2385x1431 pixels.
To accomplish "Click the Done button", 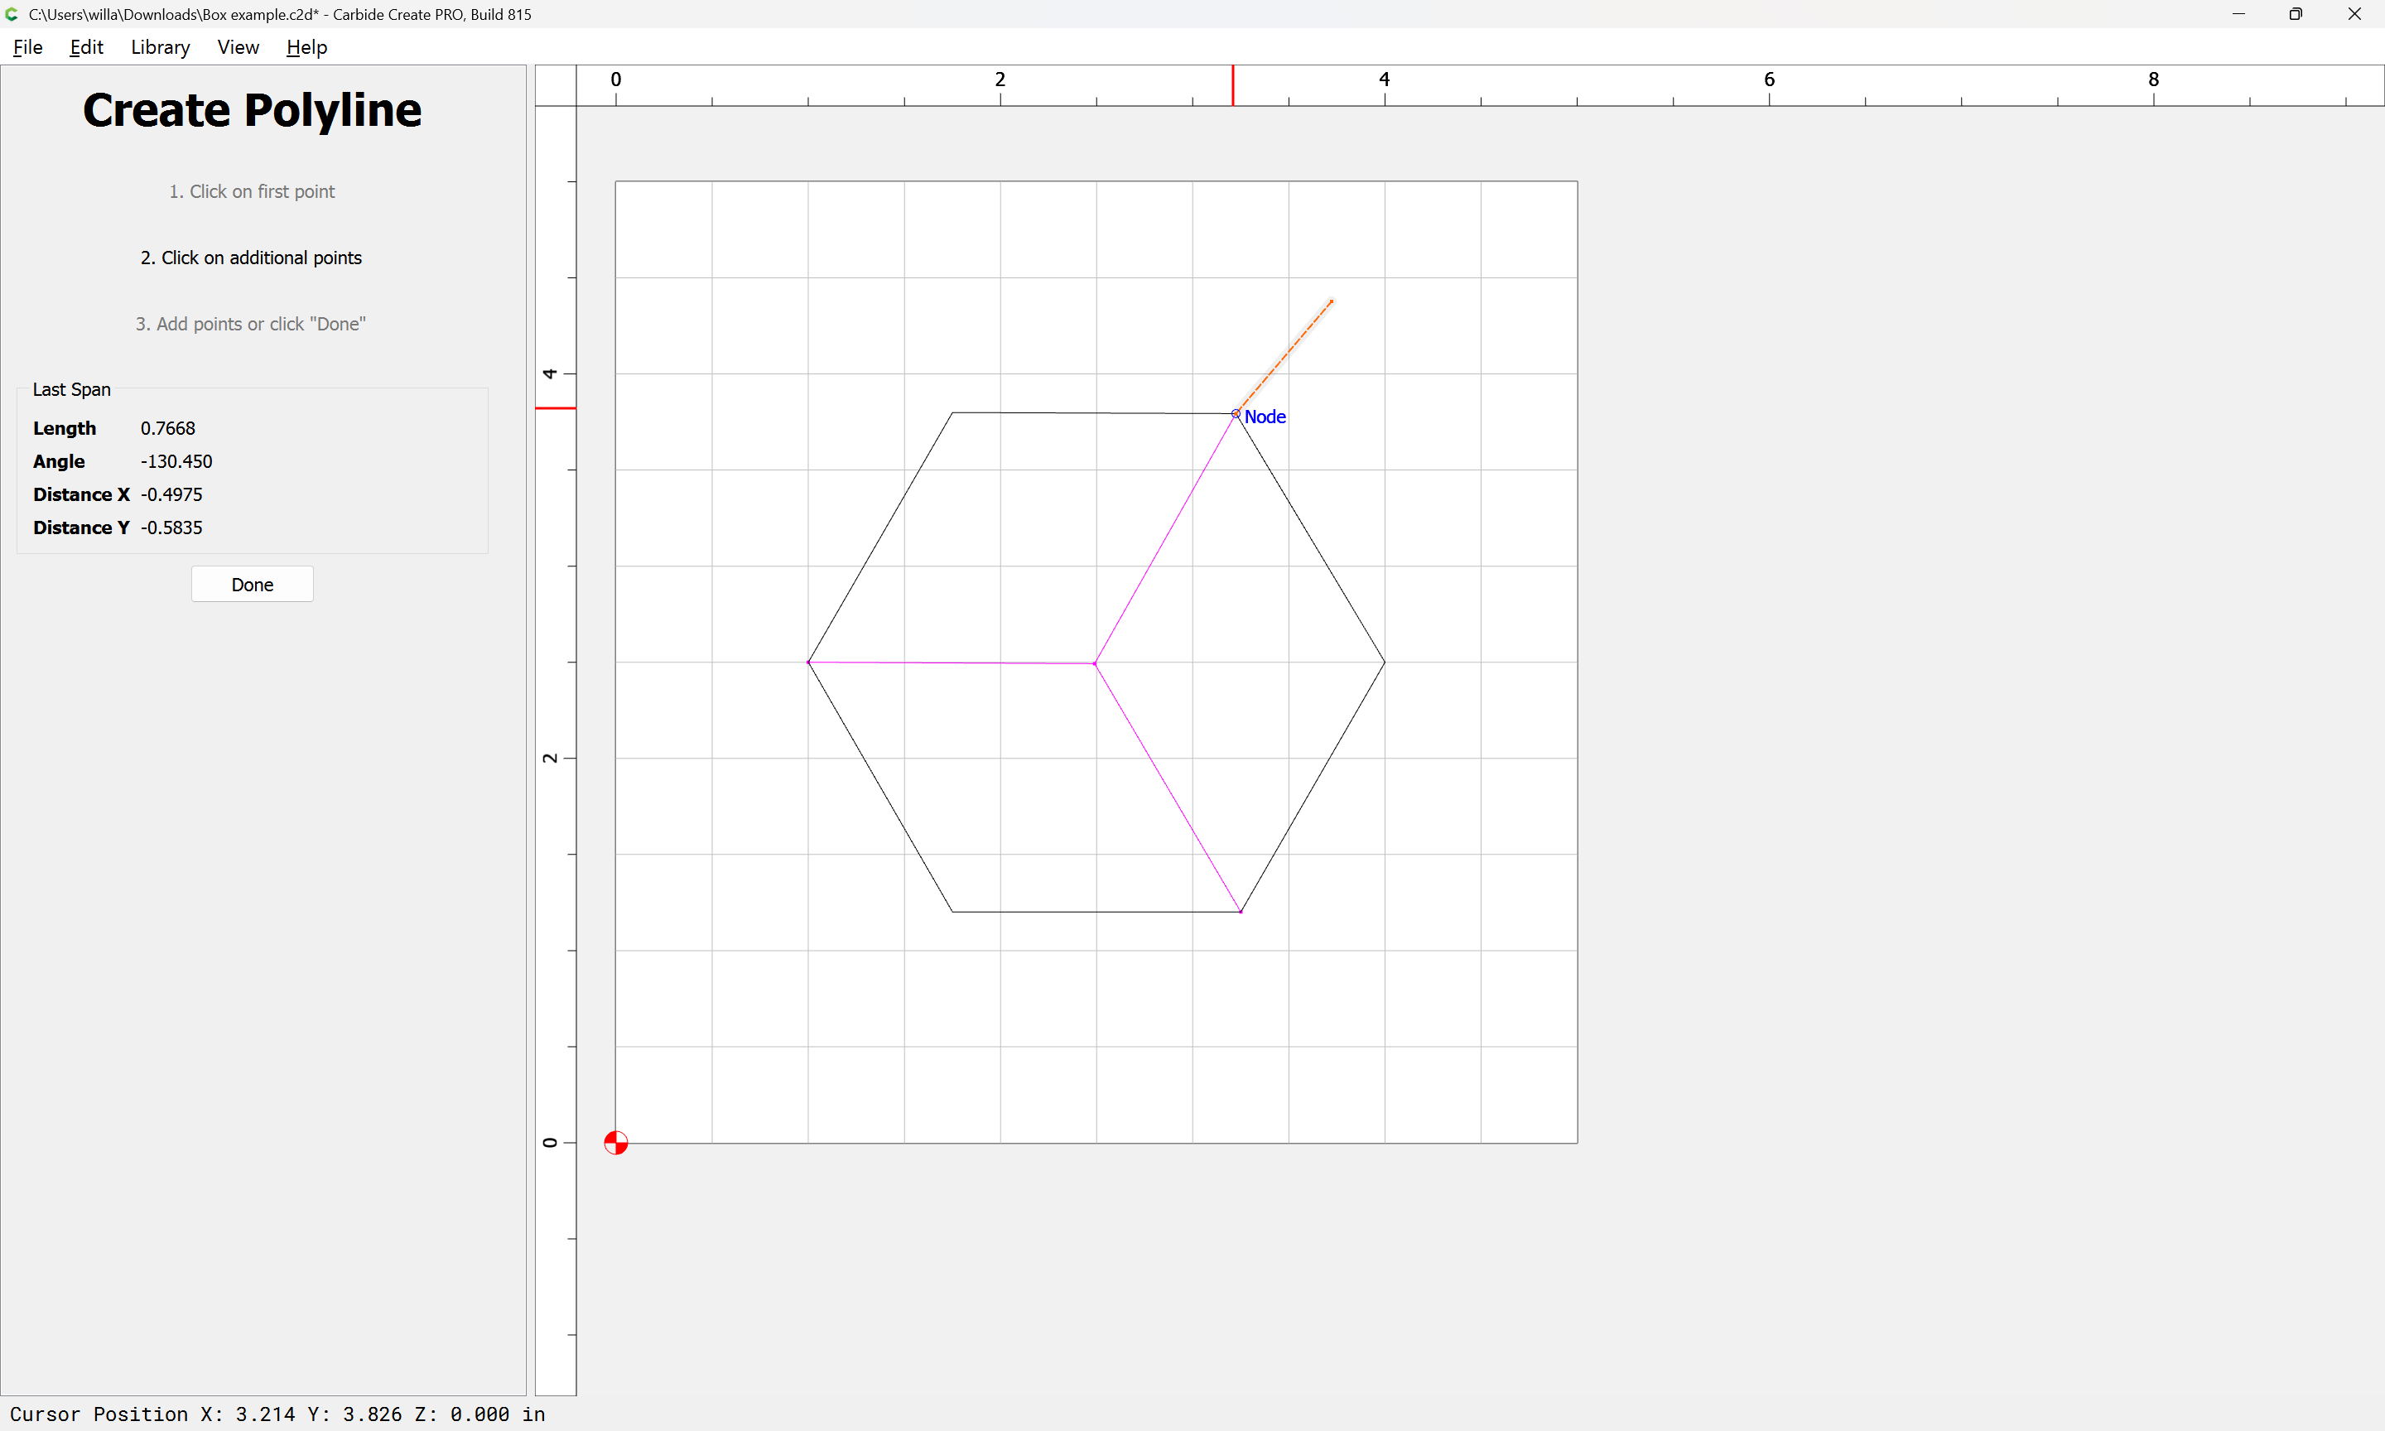I will coord(252,585).
